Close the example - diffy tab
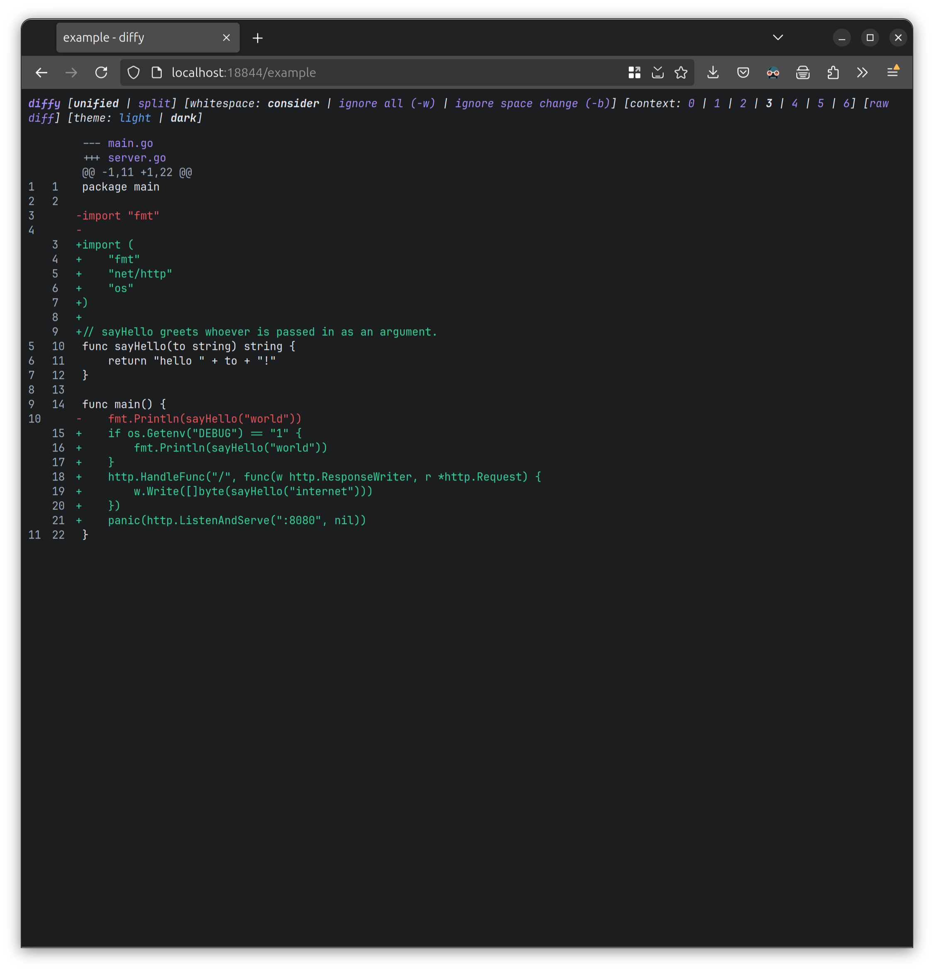Image resolution: width=934 pixels, height=971 pixels. pos(226,38)
